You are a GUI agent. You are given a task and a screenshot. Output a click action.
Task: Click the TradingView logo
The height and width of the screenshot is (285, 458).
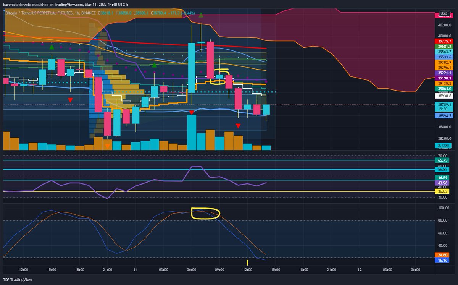[17, 279]
